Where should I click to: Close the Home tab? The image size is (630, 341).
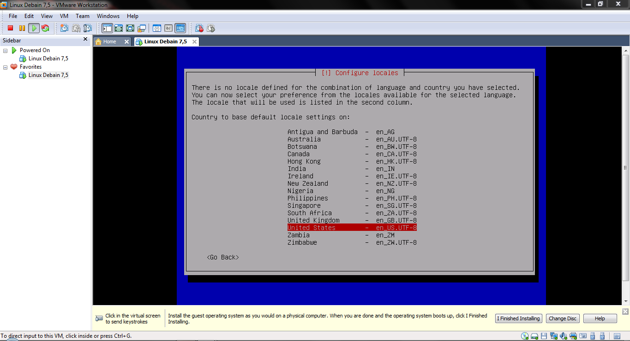[x=126, y=41]
